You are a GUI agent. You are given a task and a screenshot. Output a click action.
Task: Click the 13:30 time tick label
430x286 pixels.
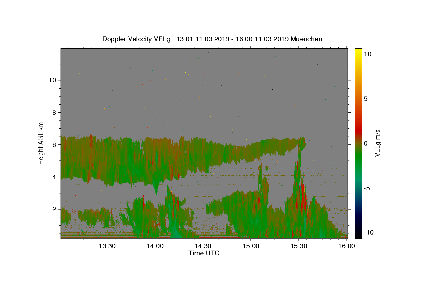[107, 246]
